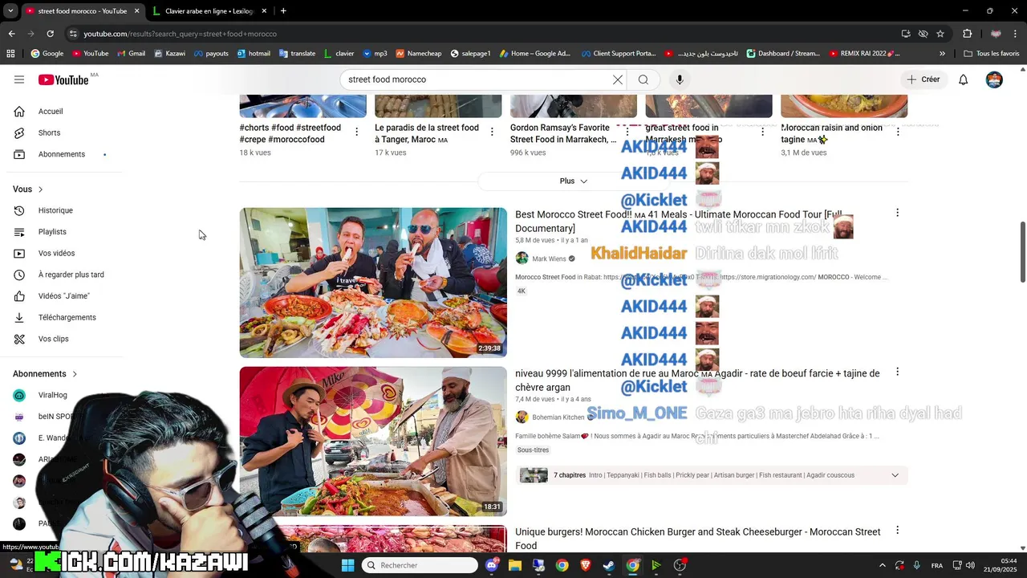This screenshot has height=578, width=1027.
Task: Expand the Vous section chevron
Action: click(40, 189)
